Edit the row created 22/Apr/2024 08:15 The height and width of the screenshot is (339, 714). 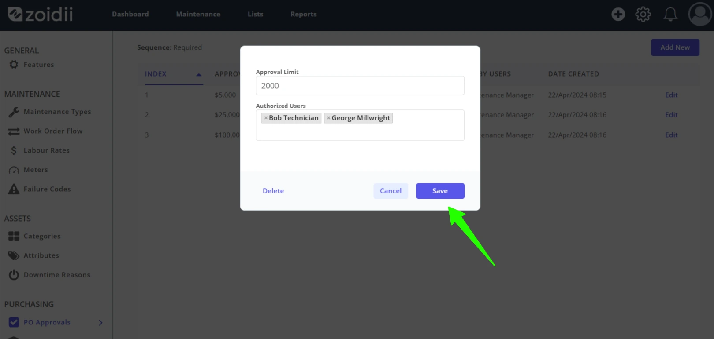[x=671, y=95]
